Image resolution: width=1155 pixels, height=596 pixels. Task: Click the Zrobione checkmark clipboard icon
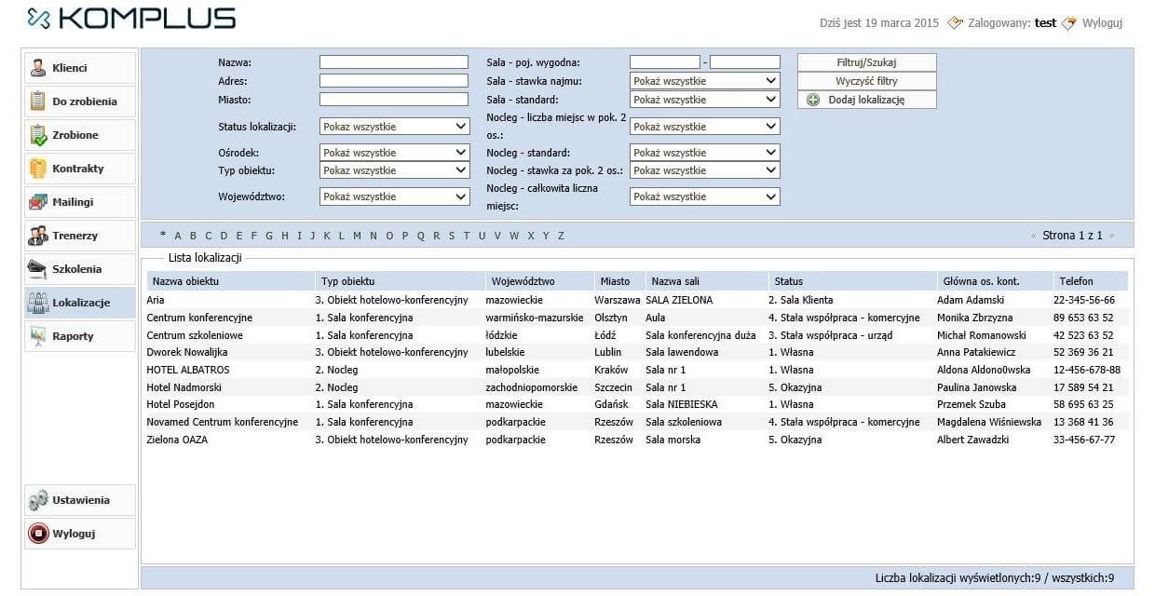(38, 135)
